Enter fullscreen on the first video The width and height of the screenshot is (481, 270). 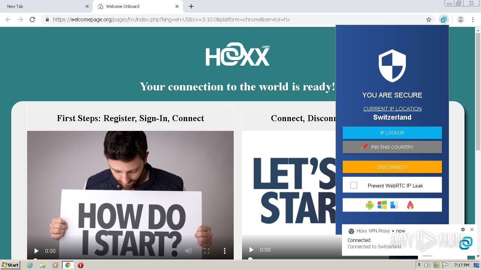(207, 251)
